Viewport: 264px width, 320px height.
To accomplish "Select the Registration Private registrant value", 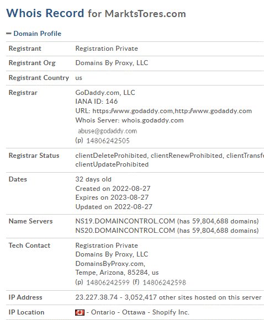I will 107,49.
